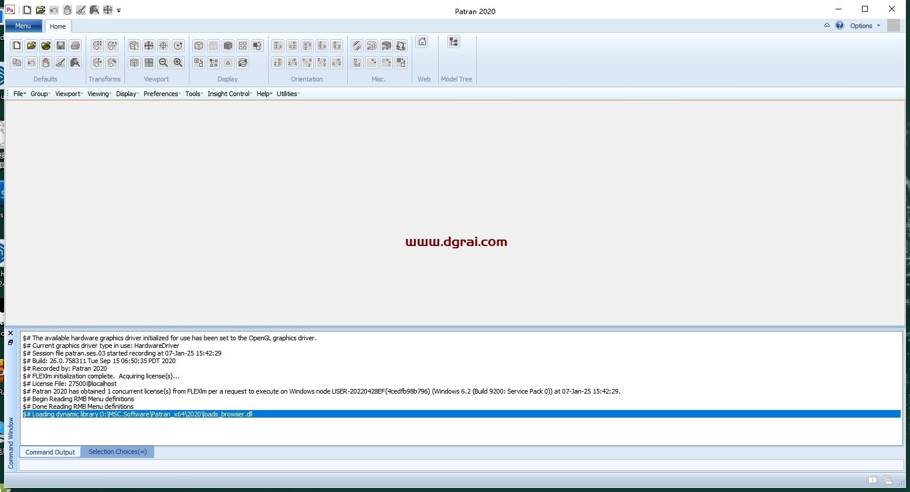This screenshot has width=910, height=492.
Task: Click the fit-view arrows icon in title bar toolbar
Action: coord(108,10)
